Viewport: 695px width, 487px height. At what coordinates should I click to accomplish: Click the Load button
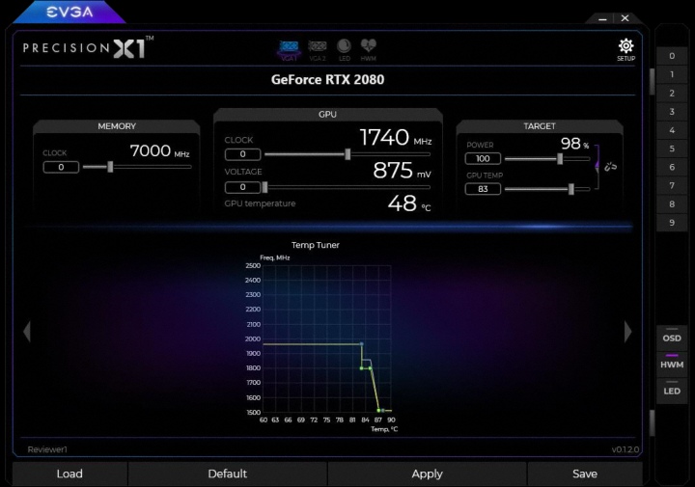pos(69,473)
